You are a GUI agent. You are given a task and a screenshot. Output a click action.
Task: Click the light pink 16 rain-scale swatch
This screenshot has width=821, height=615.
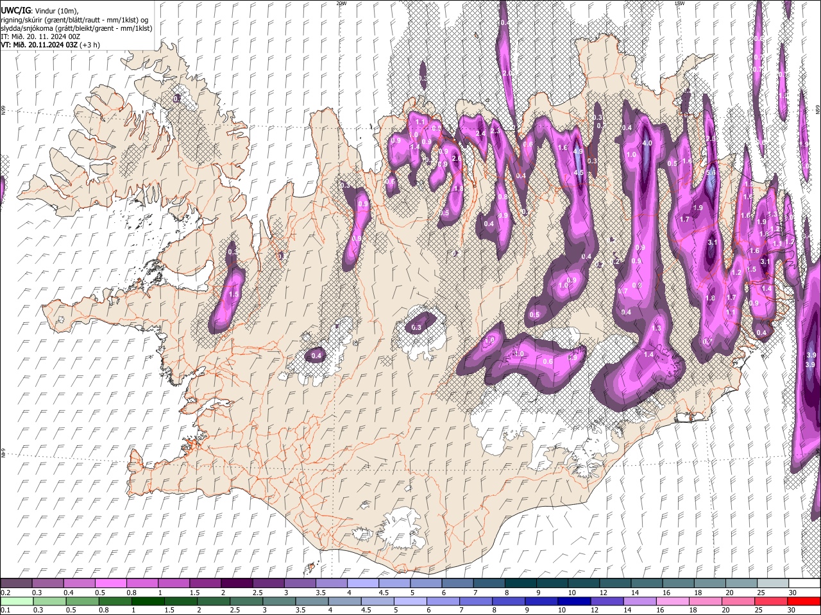pos(672,601)
